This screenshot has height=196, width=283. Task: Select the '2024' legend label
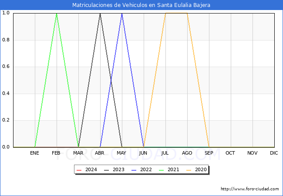tap(91, 170)
